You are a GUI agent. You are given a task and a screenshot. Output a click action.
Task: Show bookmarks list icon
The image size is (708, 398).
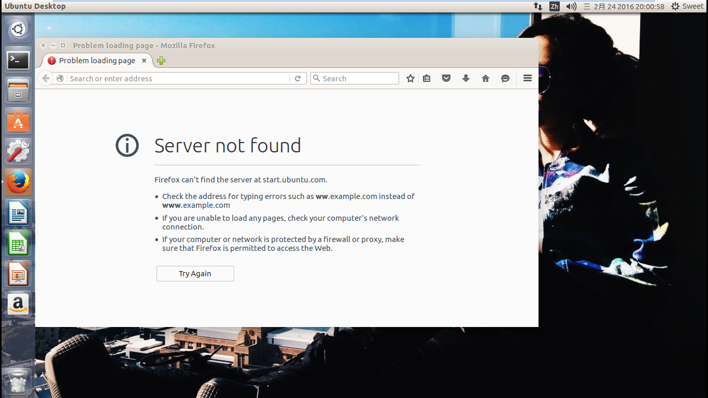click(427, 78)
